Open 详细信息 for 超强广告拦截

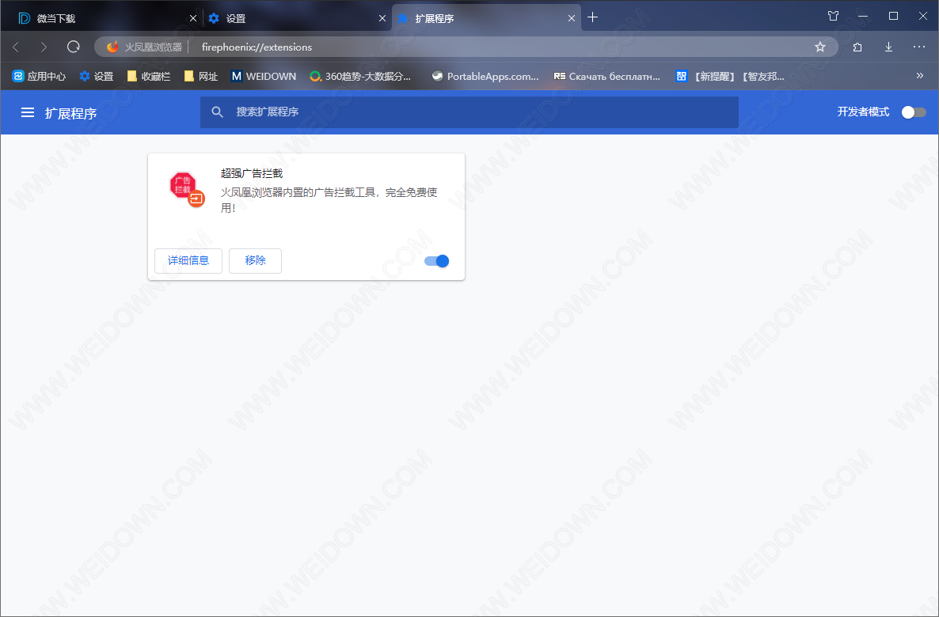(x=188, y=260)
